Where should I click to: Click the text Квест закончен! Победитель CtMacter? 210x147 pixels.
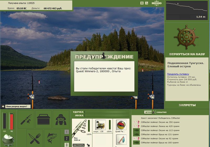tap(160, 118)
